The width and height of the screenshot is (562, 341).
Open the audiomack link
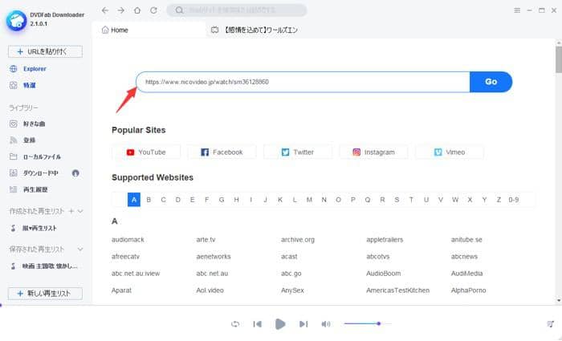[x=128, y=240]
